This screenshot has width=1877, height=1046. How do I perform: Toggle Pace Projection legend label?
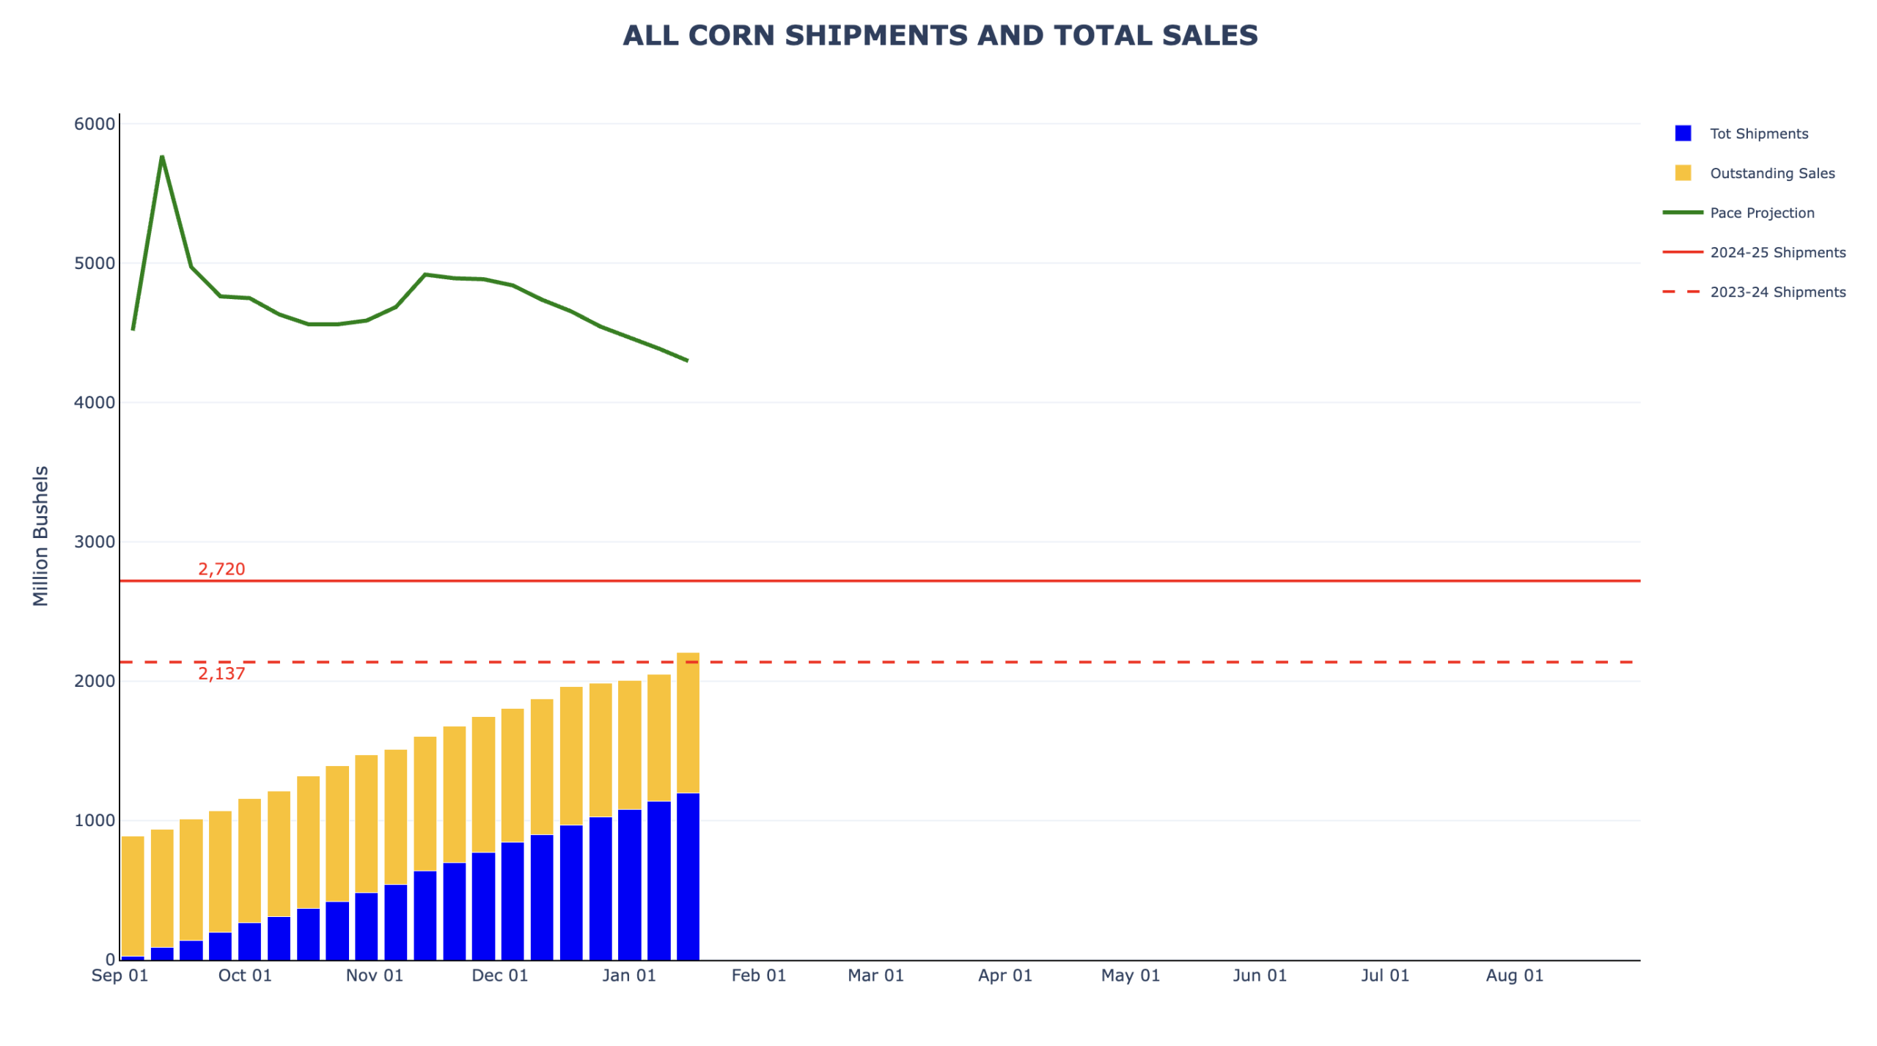tap(1761, 213)
